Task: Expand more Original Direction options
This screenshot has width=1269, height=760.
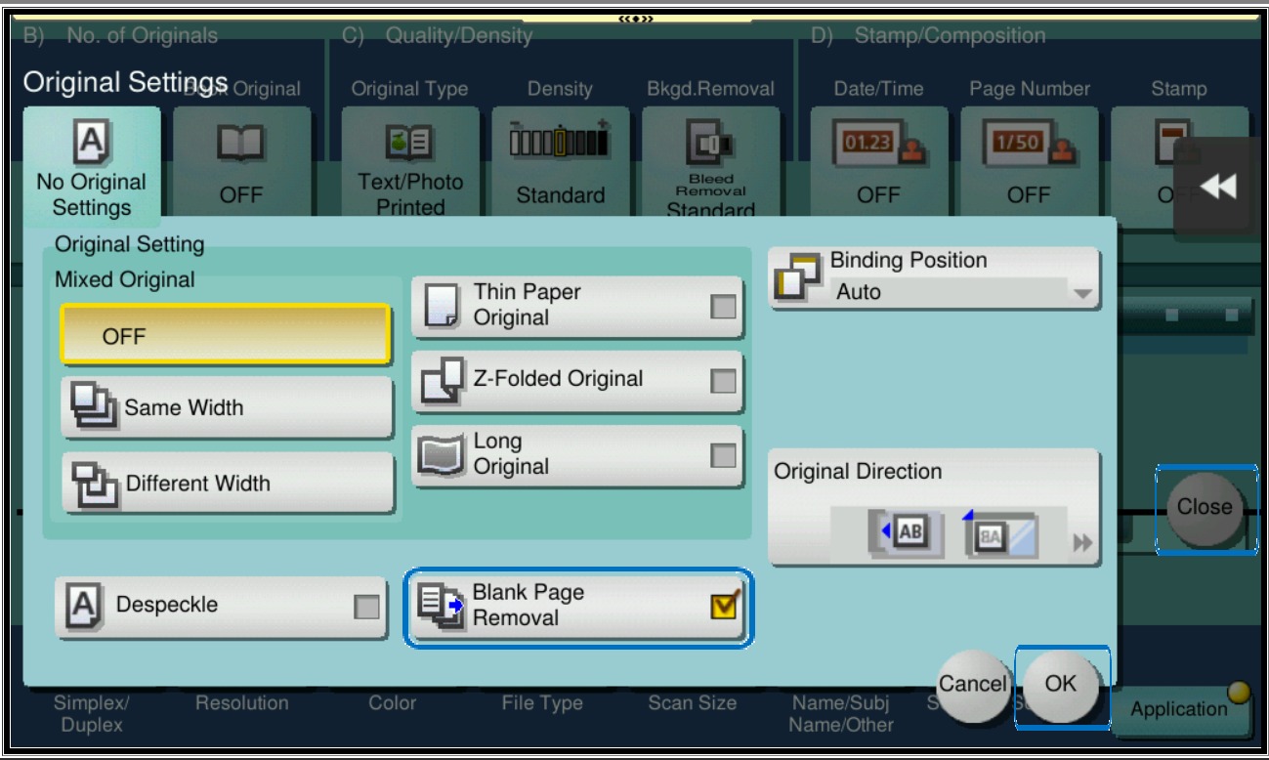Action: point(1081,544)
